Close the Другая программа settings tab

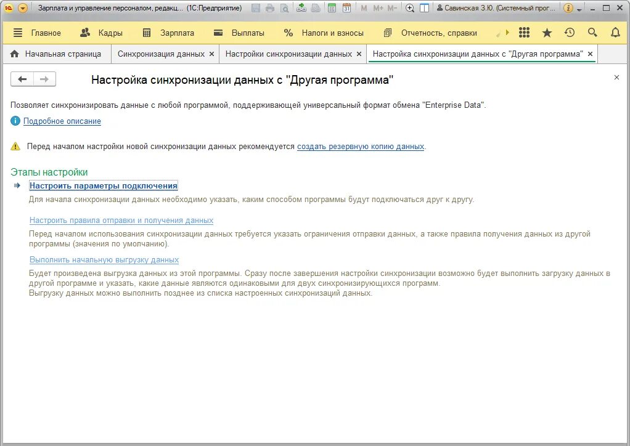[x=590, y=54]
